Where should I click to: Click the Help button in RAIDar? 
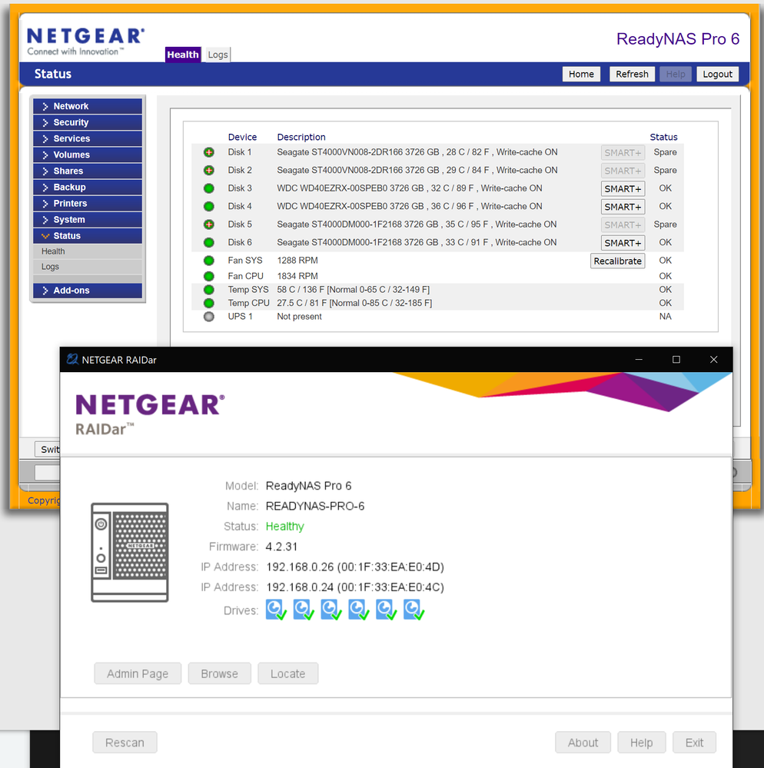[642, 743]
